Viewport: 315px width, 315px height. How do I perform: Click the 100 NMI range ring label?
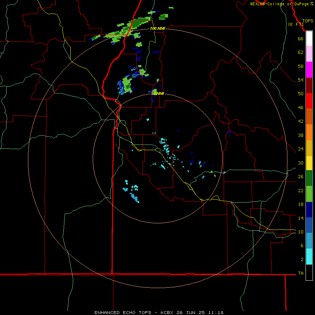pyautogui.click(x=157, y=28)
